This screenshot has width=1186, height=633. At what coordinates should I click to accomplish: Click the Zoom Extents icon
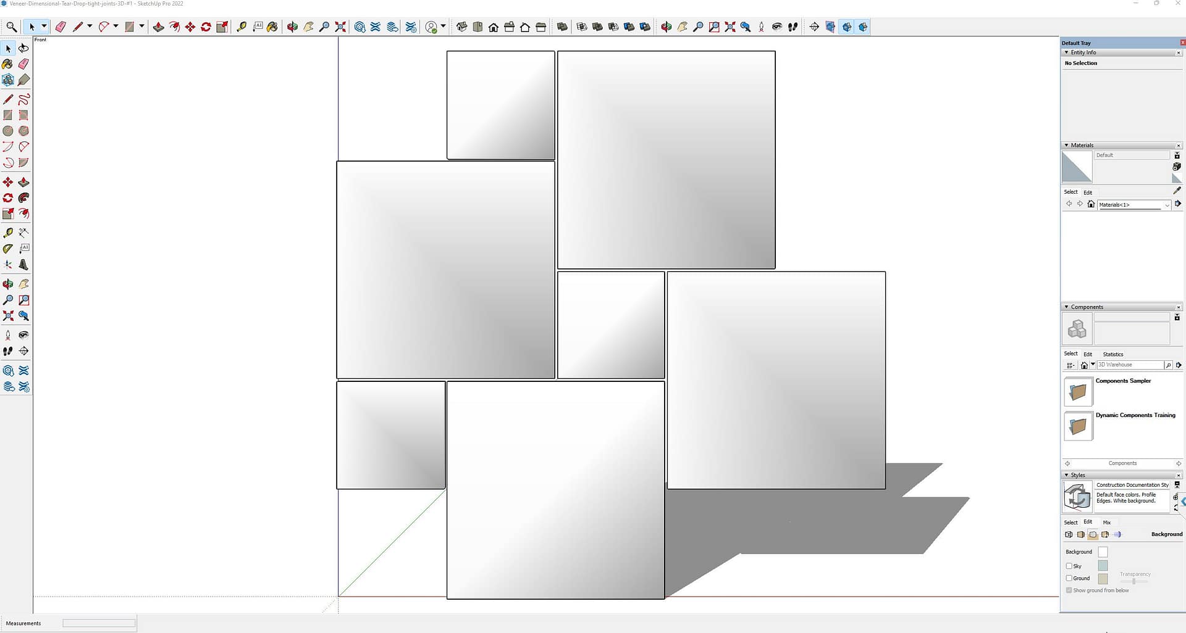click(x=340, y=27)
